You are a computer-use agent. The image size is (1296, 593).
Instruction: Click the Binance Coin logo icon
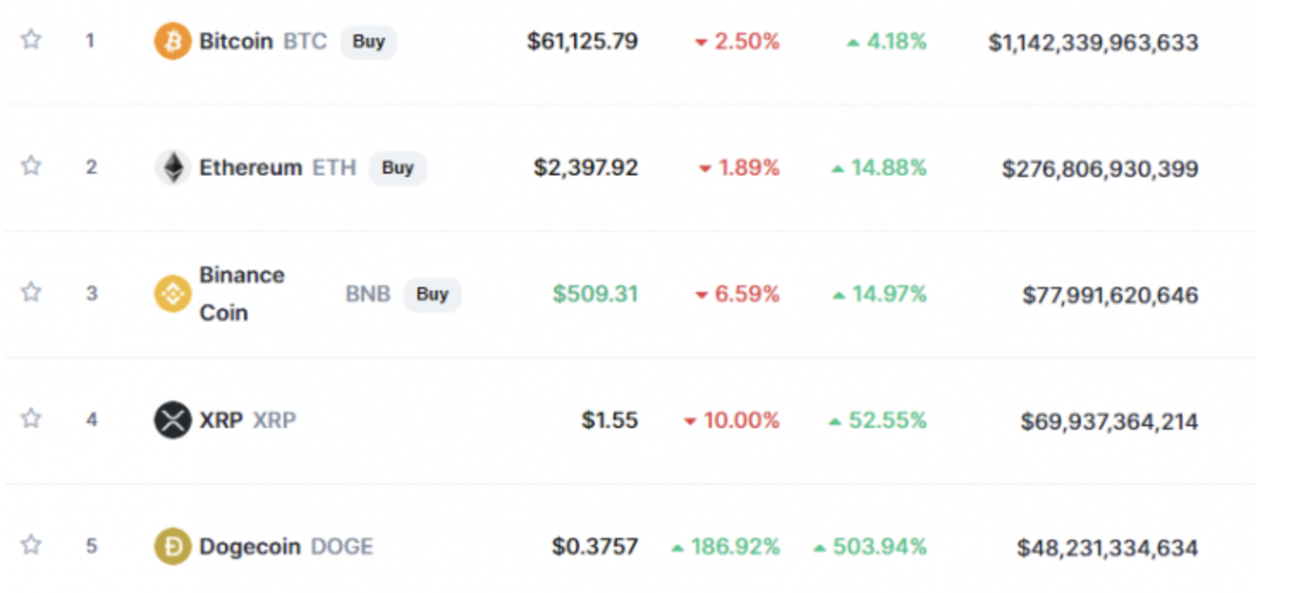pos(172,294)
